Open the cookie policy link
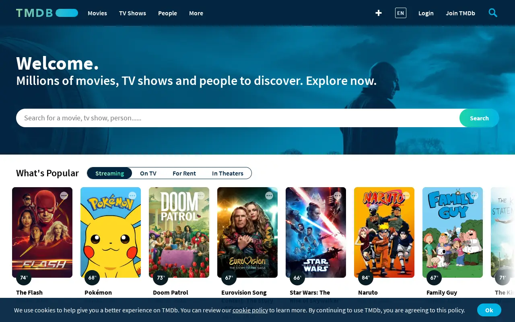Screen dimensions: 515x322 tap(250, 310)
